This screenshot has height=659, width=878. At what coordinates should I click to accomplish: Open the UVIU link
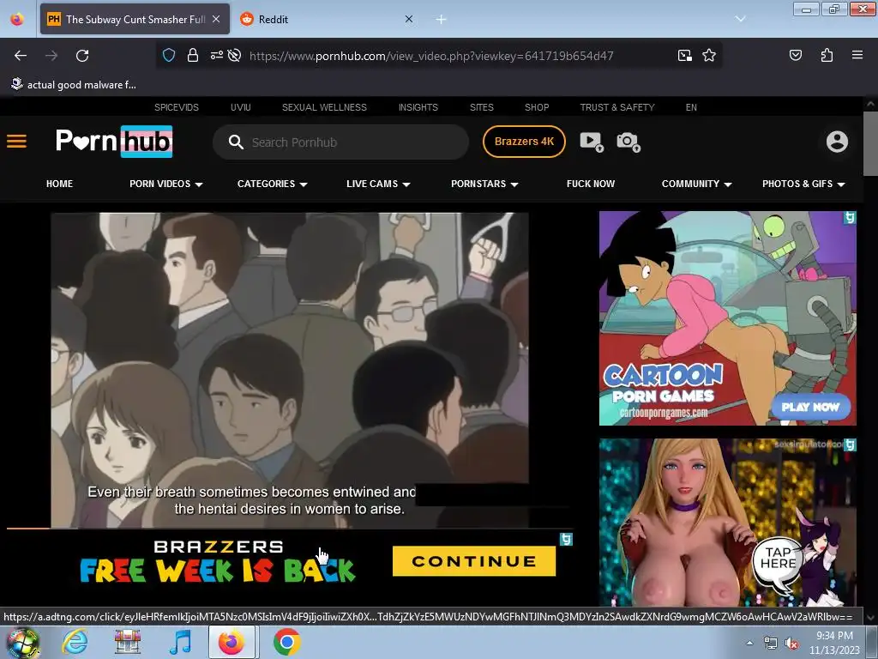point(241,107)
